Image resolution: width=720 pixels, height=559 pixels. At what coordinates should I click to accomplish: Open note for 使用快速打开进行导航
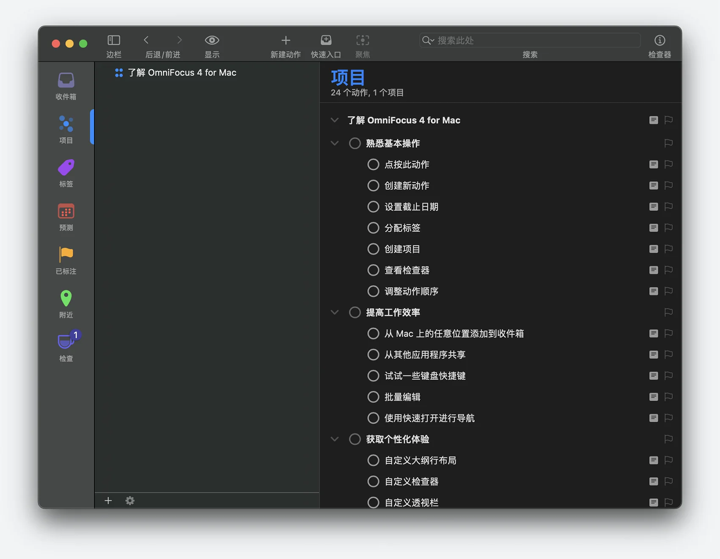(x=654, y=418)
